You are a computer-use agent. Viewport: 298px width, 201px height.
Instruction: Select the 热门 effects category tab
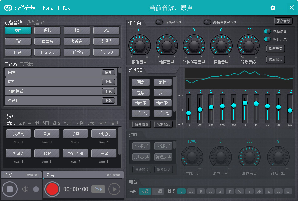45,123
